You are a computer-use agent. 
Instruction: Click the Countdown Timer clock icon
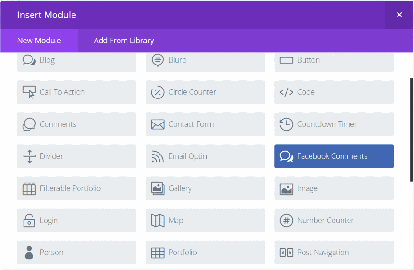click(x=286, y=124)
